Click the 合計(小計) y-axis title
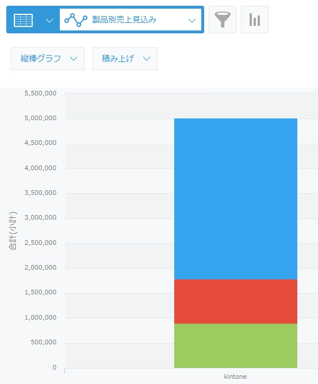 pyautogui.click(x=13, y=231)
